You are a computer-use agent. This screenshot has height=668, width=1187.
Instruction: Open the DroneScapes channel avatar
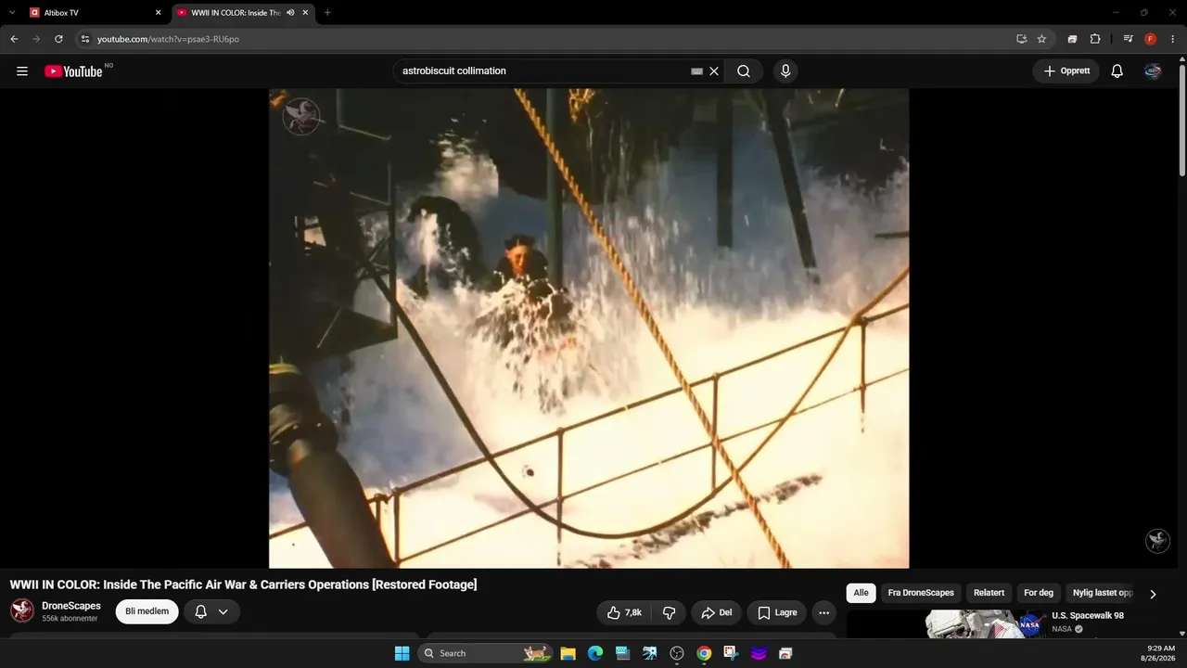(x=22, y=610)
